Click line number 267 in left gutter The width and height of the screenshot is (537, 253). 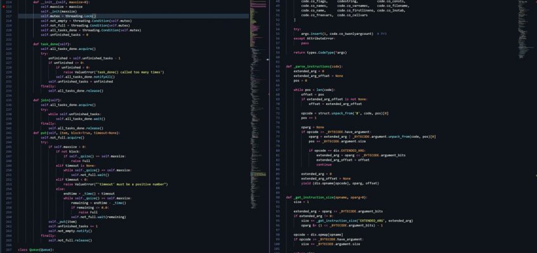9,250
